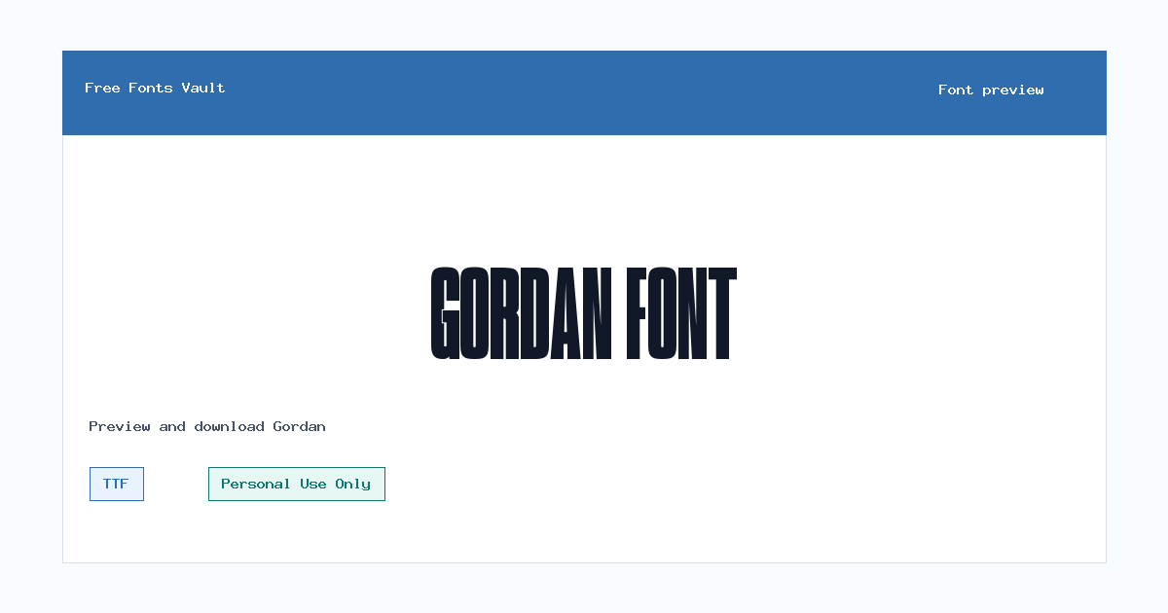Click the Font preview header link
This screenshot has width=1168, height=613.
point(991,90)
